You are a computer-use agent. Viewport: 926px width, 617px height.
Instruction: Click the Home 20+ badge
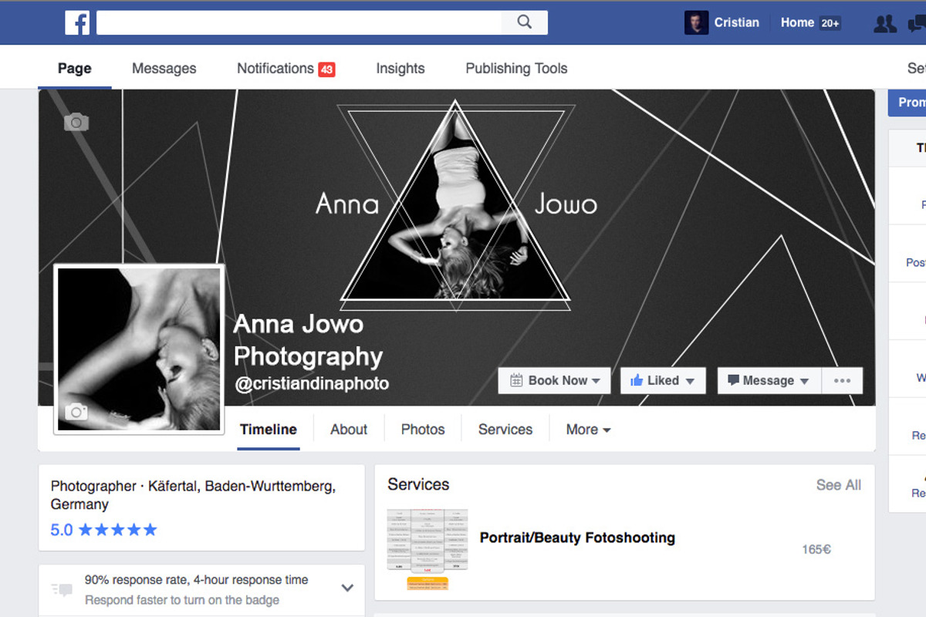pyautogui.click(x=830, y=23)
